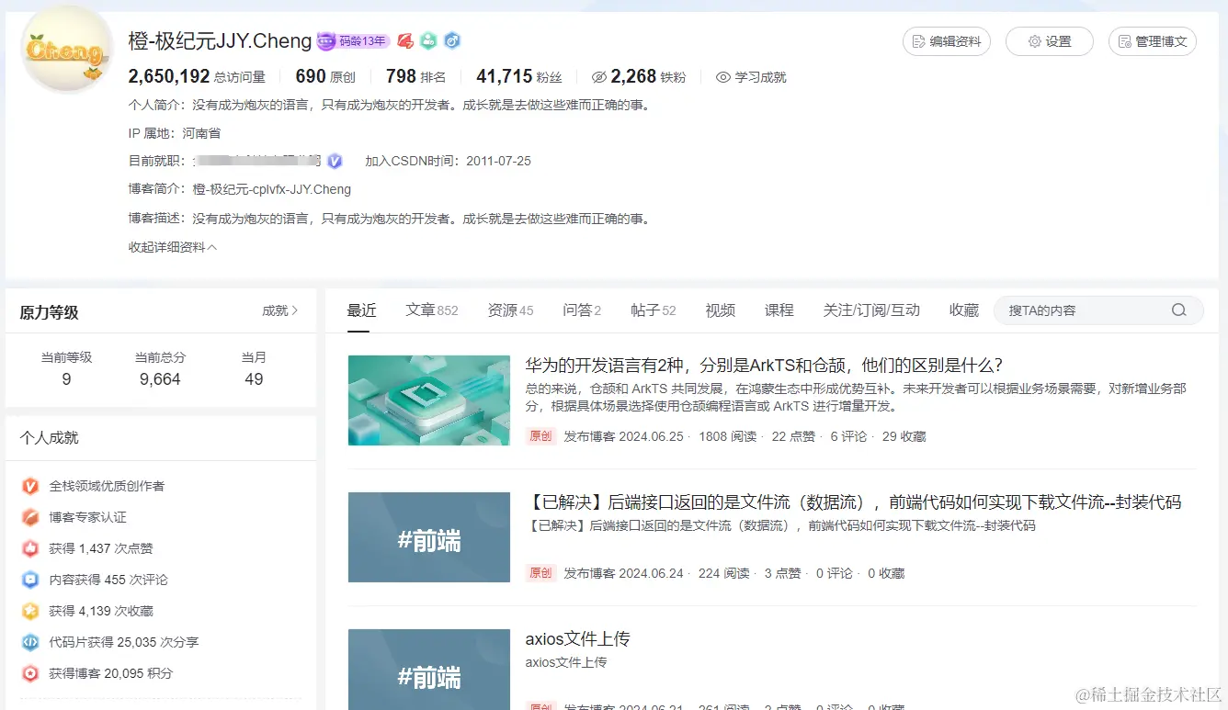The image size is (1228, 710).
Task: Click the 编辑资料 button
Action: click(947, 41)
